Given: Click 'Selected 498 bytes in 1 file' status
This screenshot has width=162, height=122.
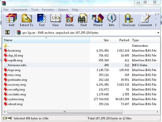Looking at the screenshot, I should [31, 118].
